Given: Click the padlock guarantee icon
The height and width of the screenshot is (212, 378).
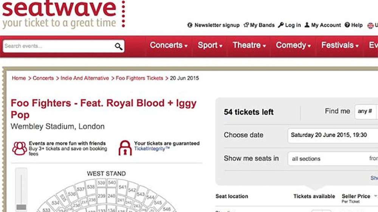Looking at the screenshot, I should (x=125, y=148).
